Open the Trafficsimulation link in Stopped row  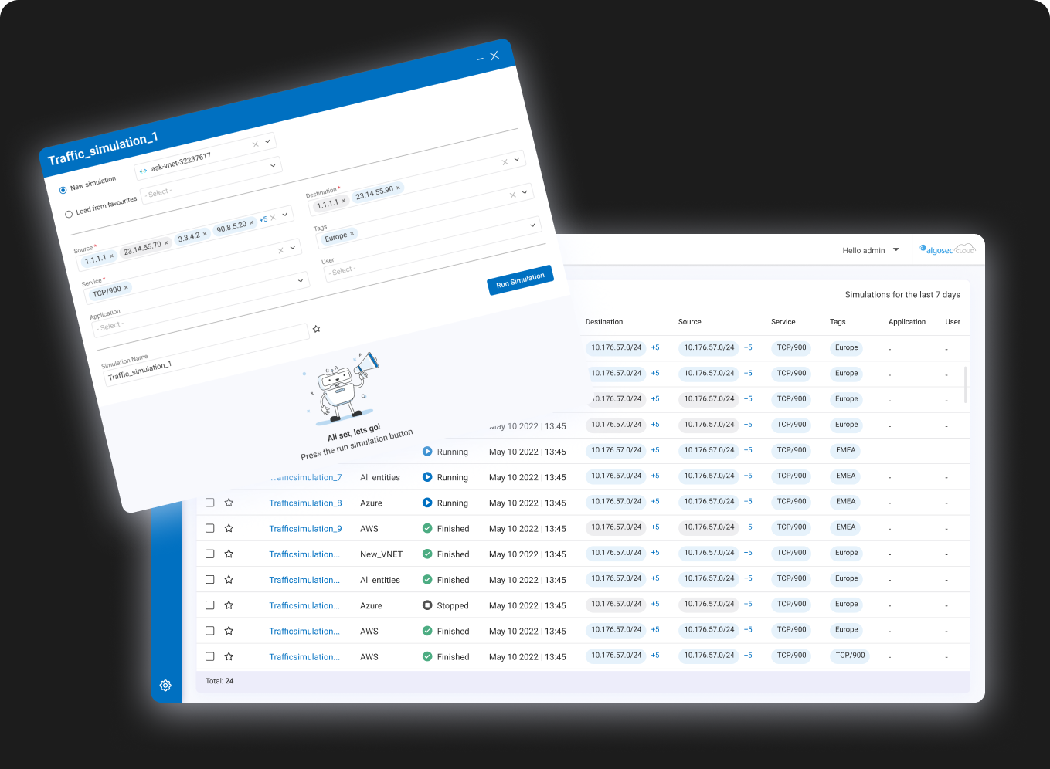(x=304, y=605)
